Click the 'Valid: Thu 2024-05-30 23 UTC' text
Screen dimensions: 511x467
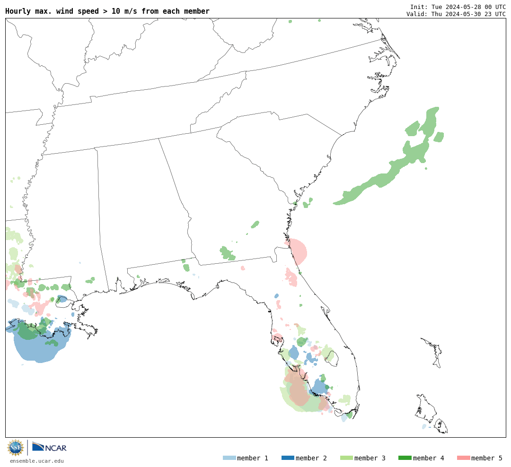point(456,14)
